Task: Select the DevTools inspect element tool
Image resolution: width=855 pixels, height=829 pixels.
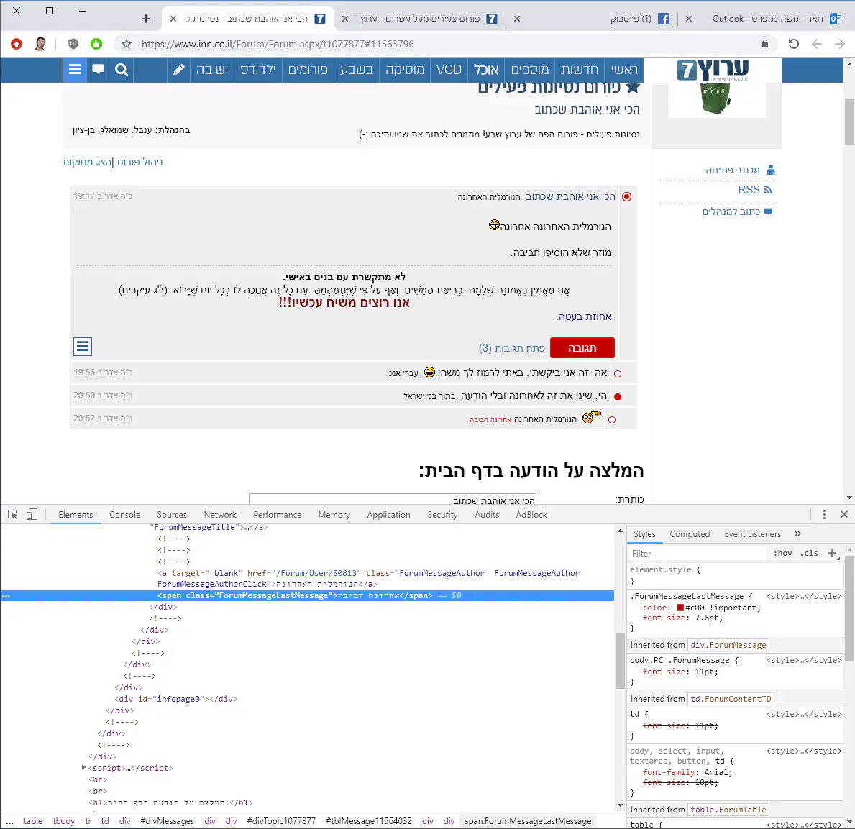Action: 12,515
